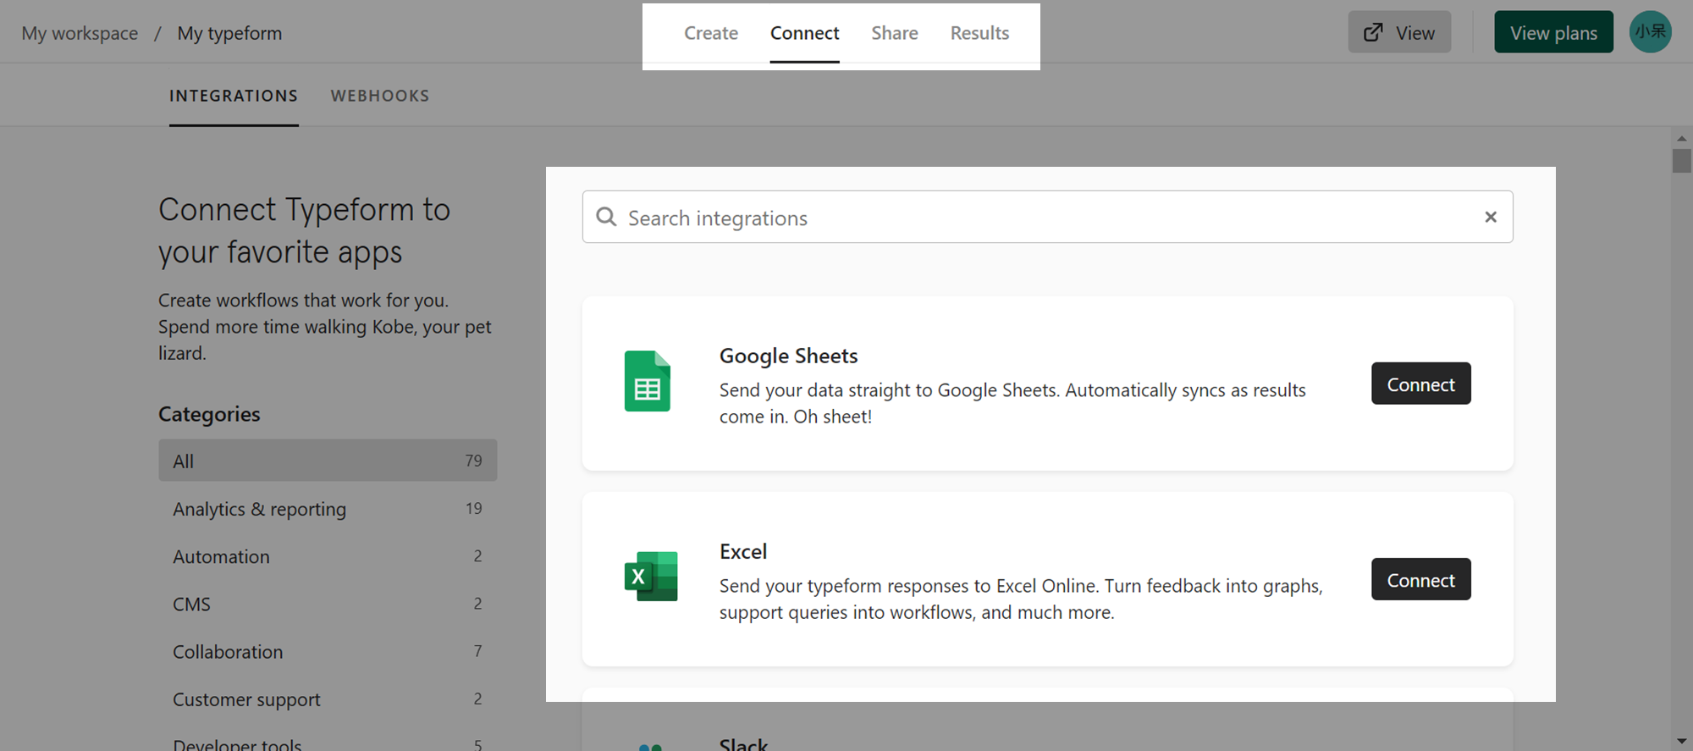Click the View plans button
The width and height of the screenshot is (1693, 751).
click(1553, 32)
